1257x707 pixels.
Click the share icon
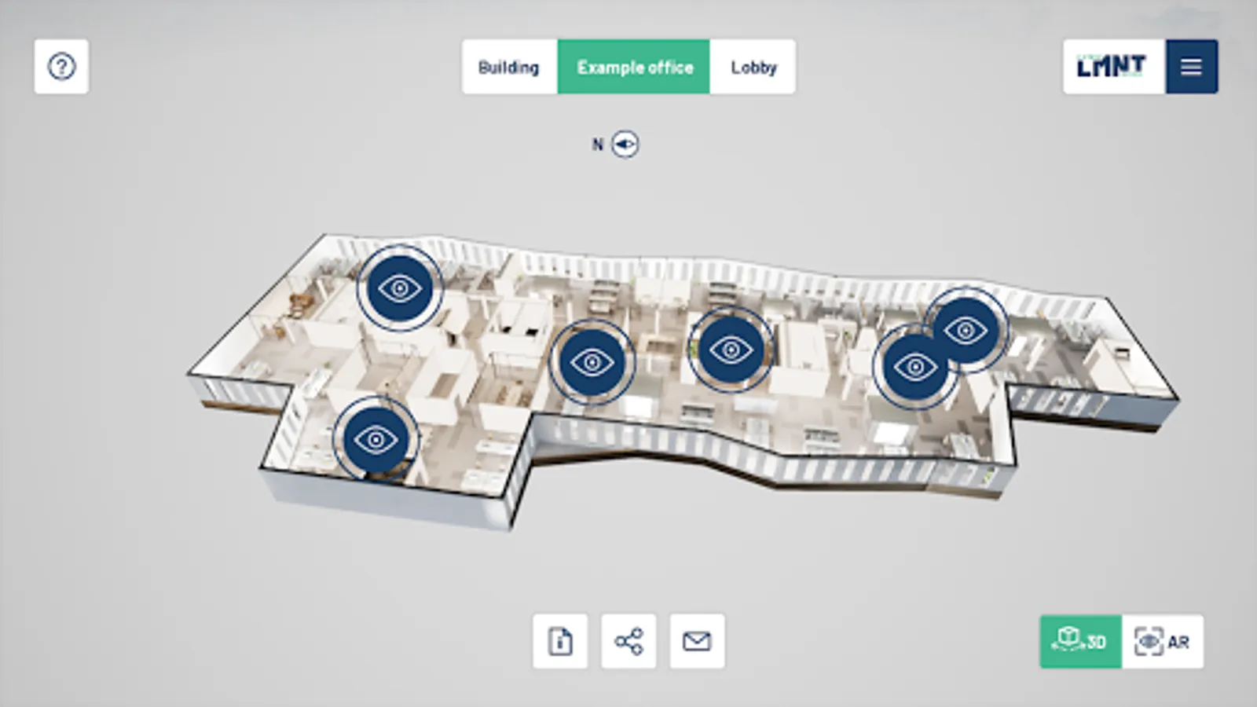point(628,642)
